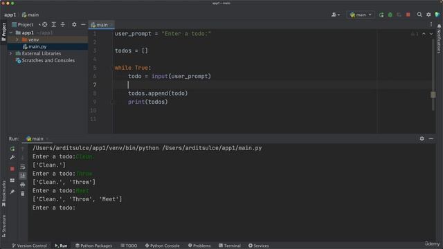The height and width of the screenshot is (249, 443).
Task: Open the Notifications side panel
Action: pyautogui.click(x=439, y=39)
